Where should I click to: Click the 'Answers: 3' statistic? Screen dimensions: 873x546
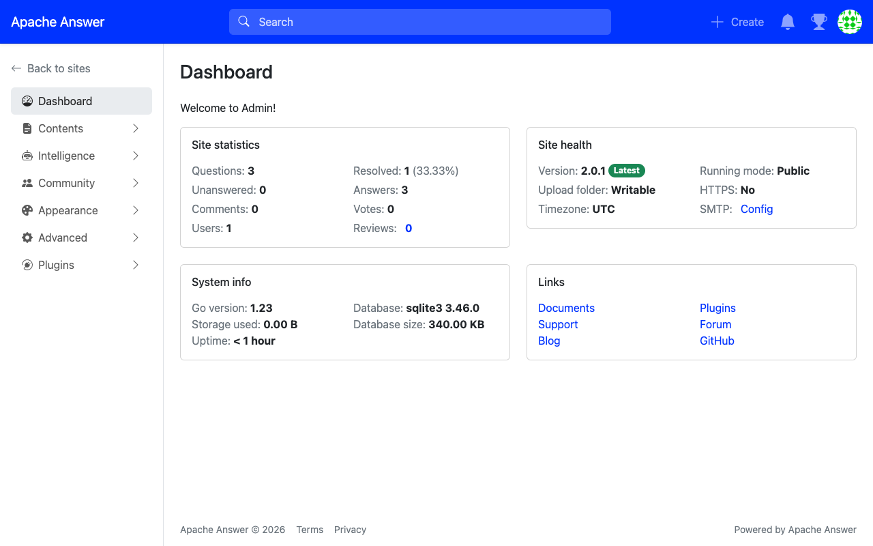point(381,190)
